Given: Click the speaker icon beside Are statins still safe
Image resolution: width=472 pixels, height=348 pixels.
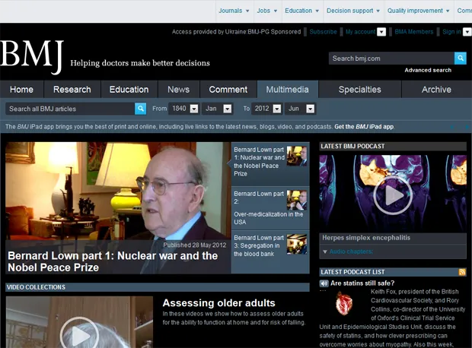Looking at the screenshot, I should pos(324,283).
